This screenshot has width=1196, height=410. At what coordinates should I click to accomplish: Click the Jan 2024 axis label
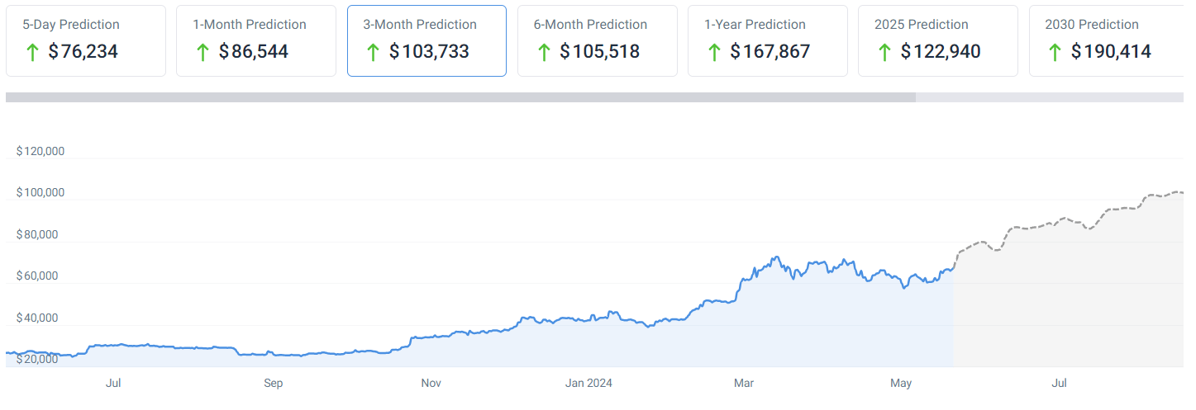[x=588, y=384]
